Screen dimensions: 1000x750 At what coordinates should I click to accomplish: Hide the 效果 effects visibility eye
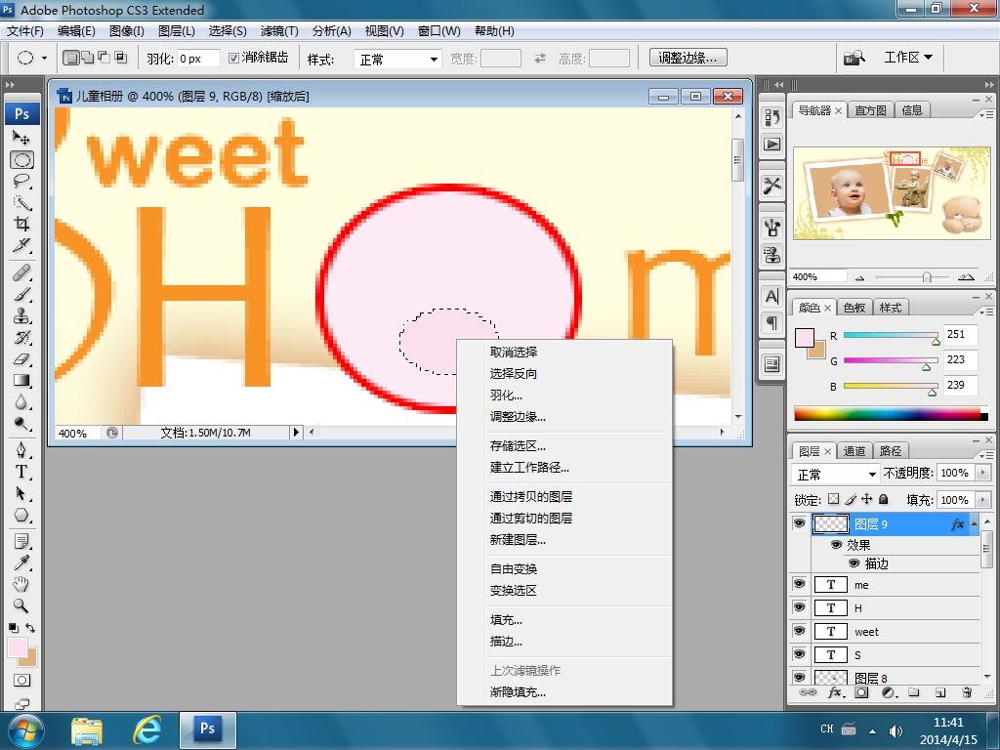click(x=836, y=545)
